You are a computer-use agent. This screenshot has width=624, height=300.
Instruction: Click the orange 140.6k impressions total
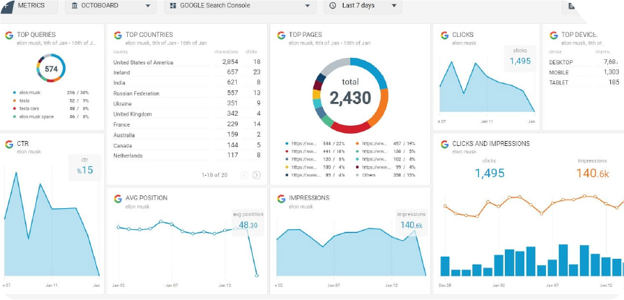tap(592, 173)
